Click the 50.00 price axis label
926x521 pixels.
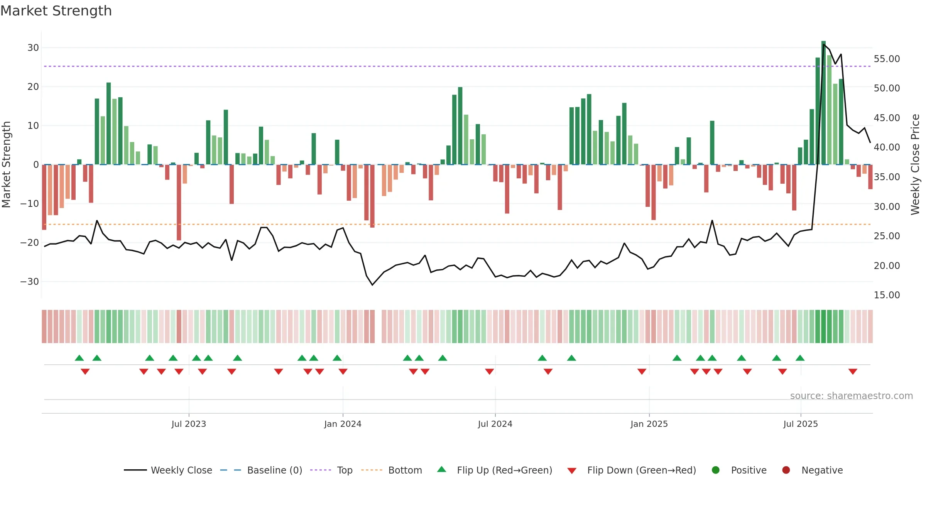tap(887, 88)
